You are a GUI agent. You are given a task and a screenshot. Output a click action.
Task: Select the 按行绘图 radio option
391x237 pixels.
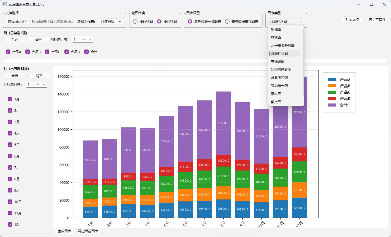[x=135, y=21]
